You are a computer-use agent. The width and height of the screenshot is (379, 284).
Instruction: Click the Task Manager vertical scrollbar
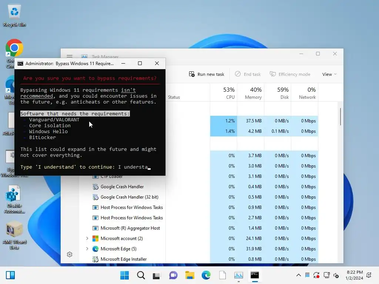pyautogui.click(x=341, y=116)
